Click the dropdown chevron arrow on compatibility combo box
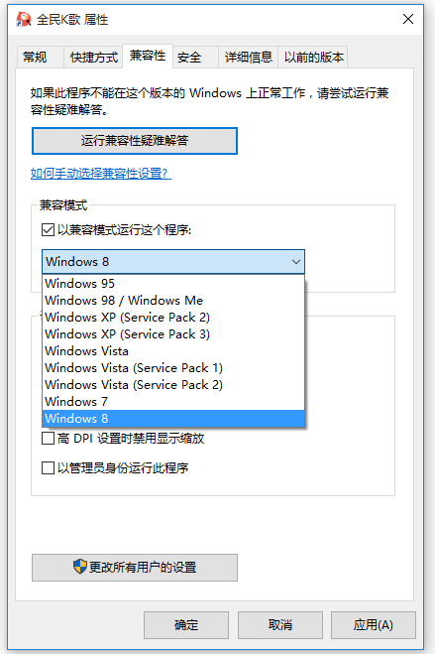 tap(296, 262)
